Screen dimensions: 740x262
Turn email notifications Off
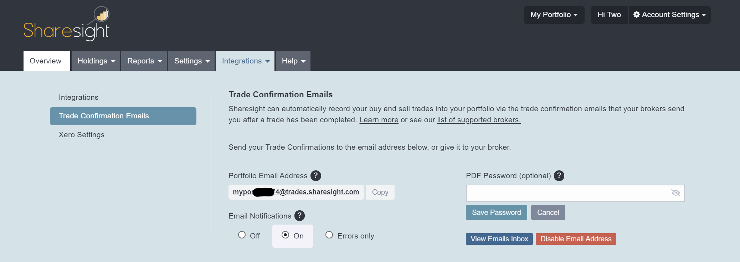point(242,235)
